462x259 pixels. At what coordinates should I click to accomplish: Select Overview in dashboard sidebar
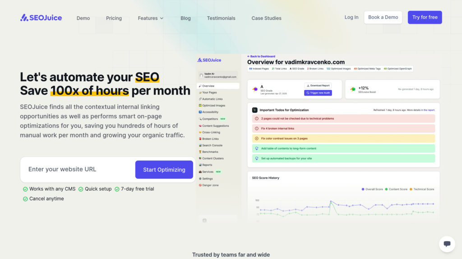coord(218,86)
